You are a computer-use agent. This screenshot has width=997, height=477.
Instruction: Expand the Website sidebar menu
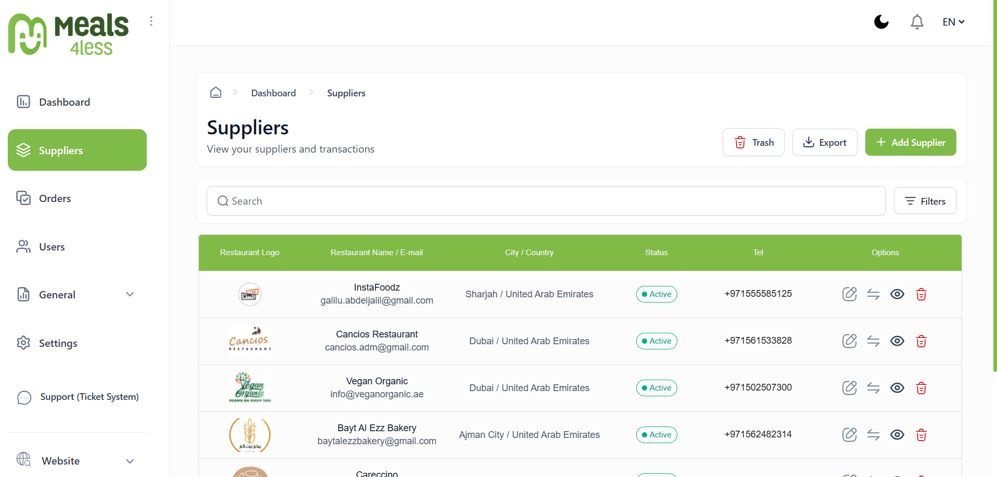point(76,461)
